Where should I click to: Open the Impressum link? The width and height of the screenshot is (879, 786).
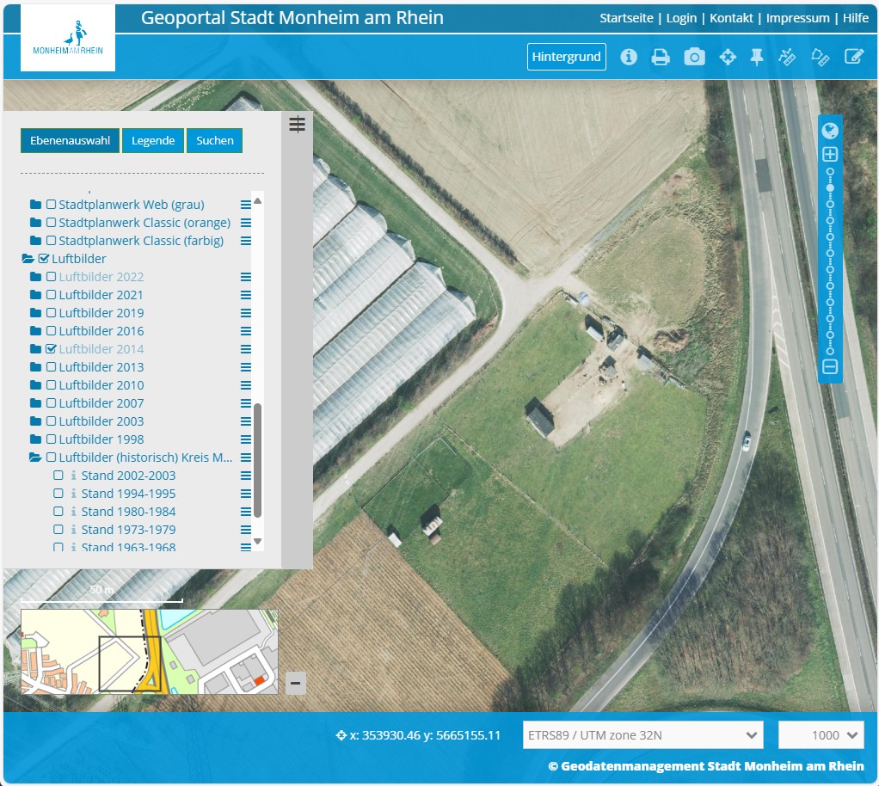797,18
